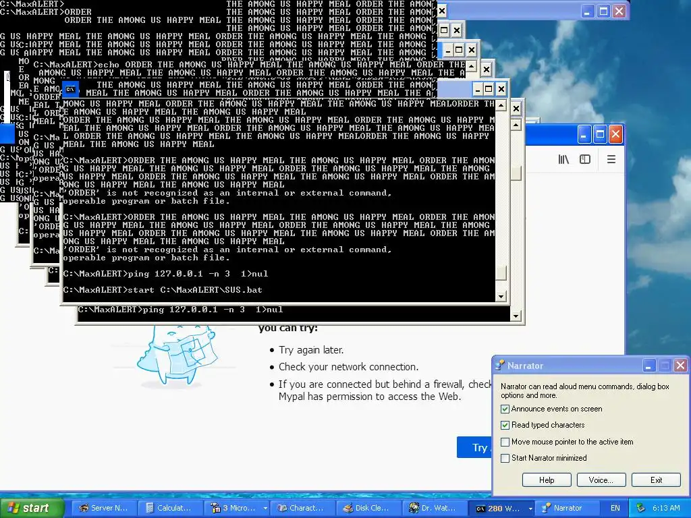Switch to Calculator taskbar button
This screenshot has width=691, height=518.
pos(170,508)
